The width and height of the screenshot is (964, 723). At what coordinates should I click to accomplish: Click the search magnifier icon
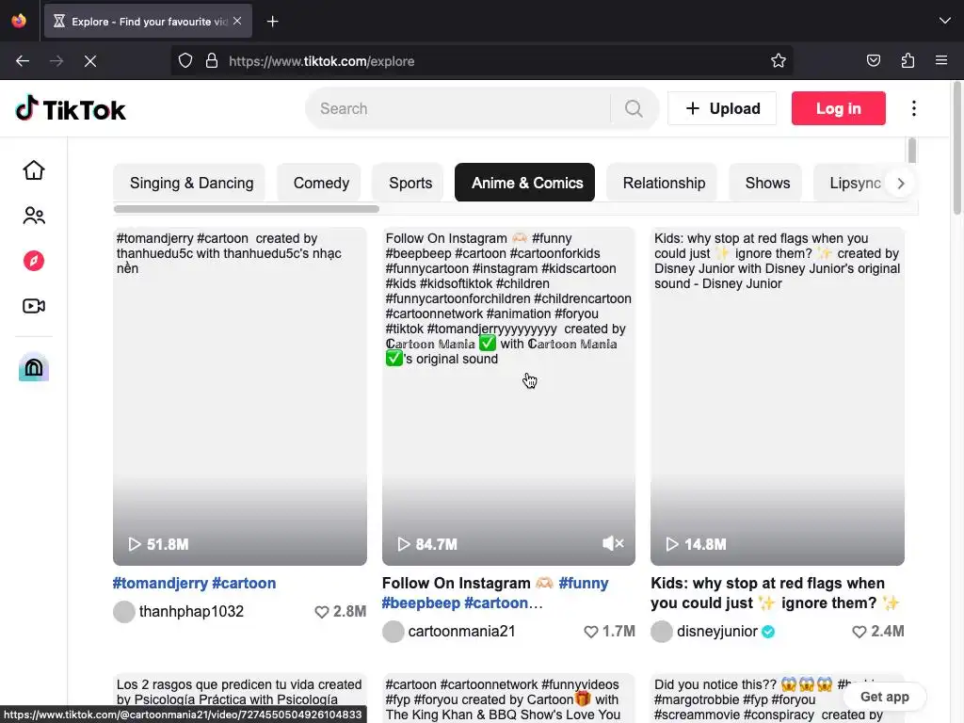click(x=634, y=109)
